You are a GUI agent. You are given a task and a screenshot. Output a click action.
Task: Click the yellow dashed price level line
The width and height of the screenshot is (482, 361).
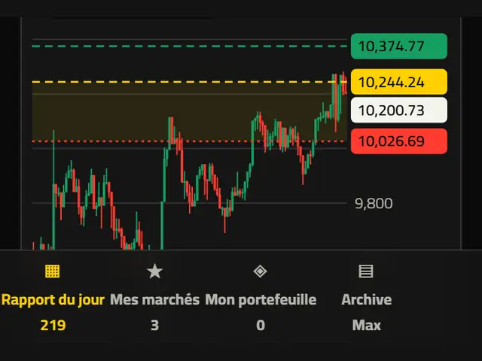[189, 82]
